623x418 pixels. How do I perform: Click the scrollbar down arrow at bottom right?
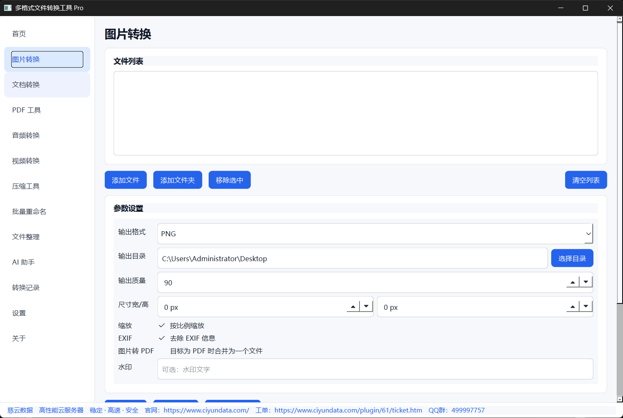(x=620, y=399)
